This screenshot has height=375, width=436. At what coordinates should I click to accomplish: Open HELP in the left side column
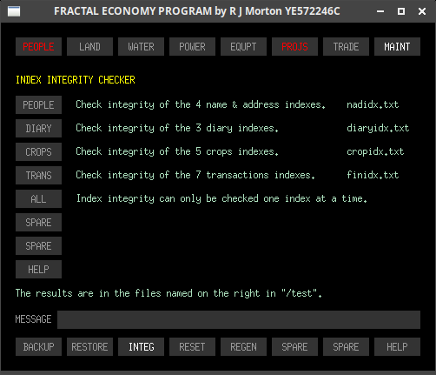(38, 269)
